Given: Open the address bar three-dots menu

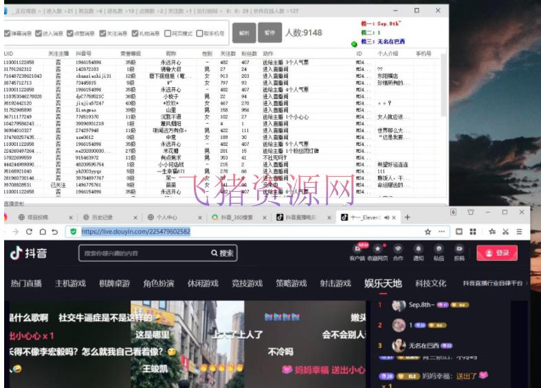Looking at the screenshot, I should pos(441,232).
